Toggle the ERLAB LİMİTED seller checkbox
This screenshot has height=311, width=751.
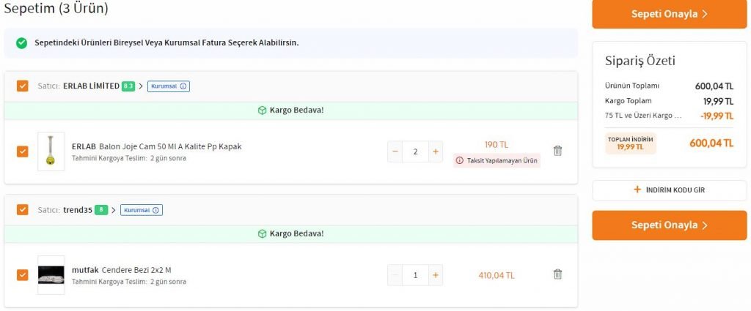tap(23, 86)
